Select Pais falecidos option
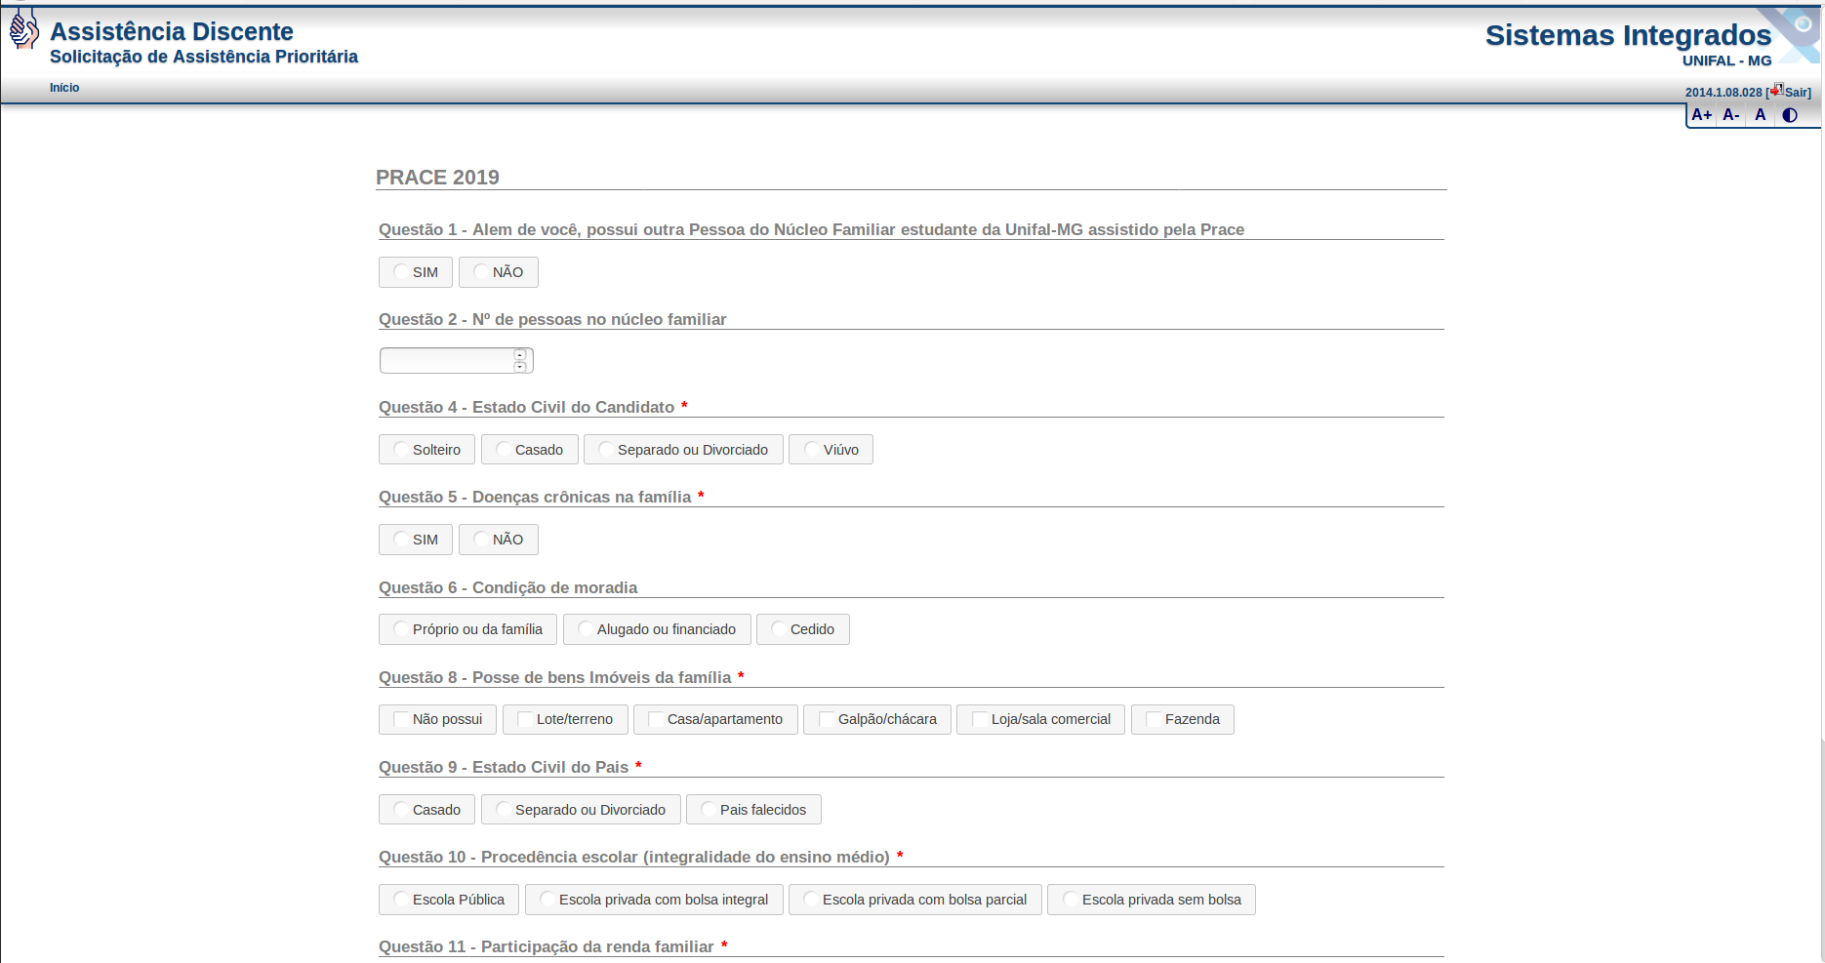Screen dimensions: 1825x963 [753, 810]
